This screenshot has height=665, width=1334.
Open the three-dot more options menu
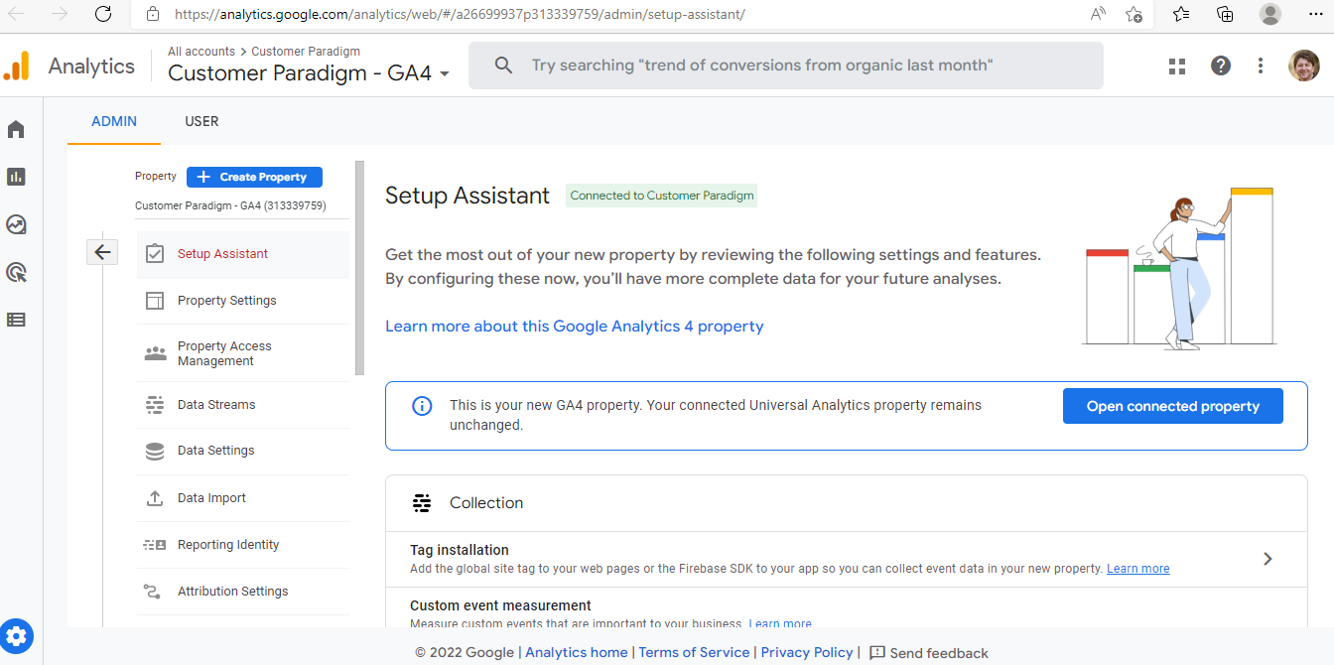click(x=1261, y=66)
